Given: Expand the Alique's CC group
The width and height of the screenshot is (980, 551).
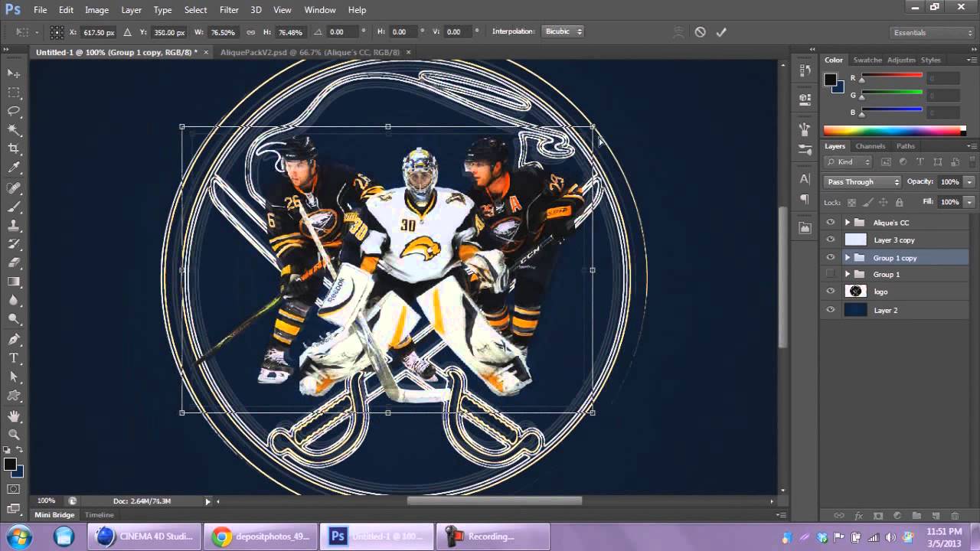Looking at the screenshot, I should [x=848, y=223].
